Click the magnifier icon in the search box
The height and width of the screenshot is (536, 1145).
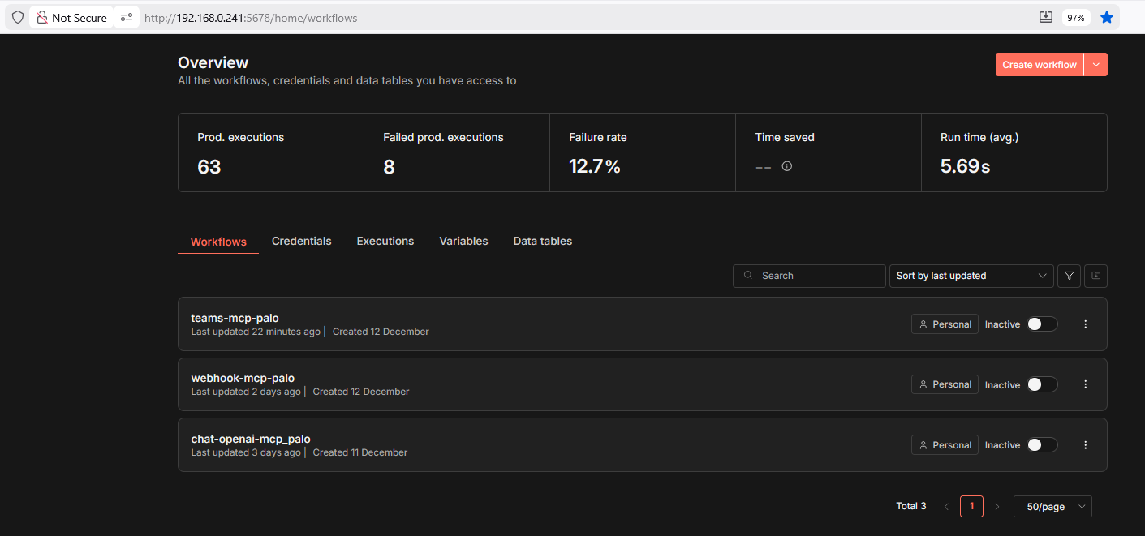tap(747, 276)
